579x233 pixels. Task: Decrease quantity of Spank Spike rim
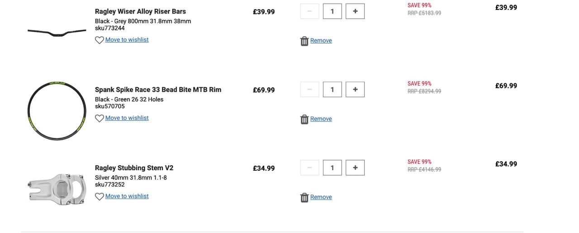click(309, 90)
